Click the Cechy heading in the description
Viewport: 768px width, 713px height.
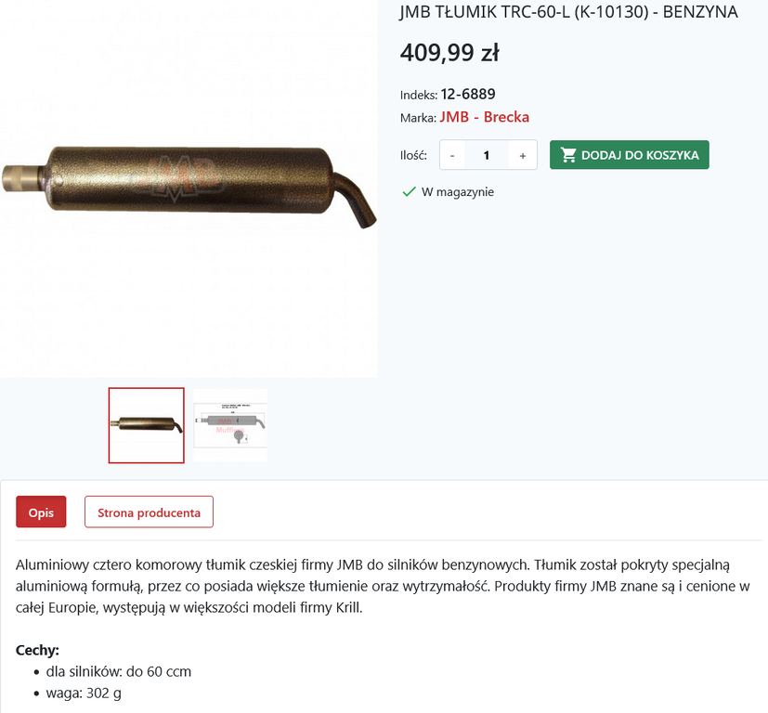(37, 650)
